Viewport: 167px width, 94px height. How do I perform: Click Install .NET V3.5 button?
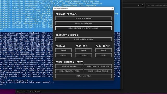pos(83,76)
